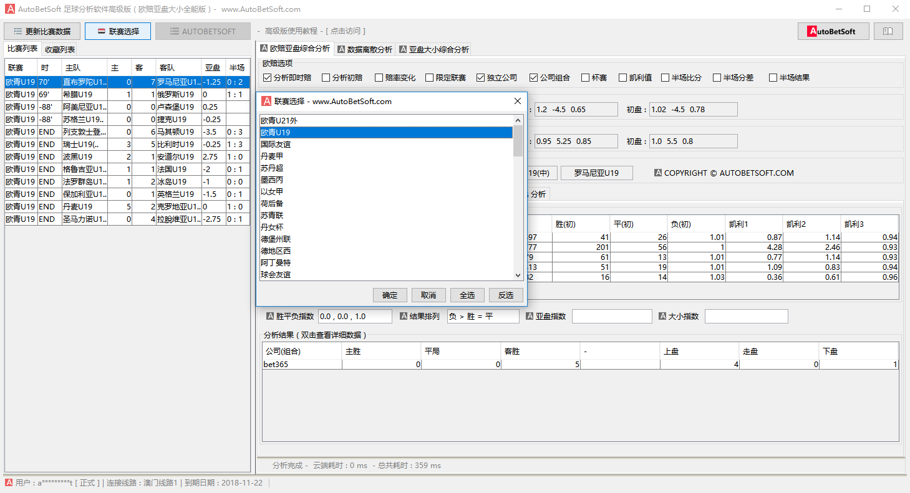This screenshot has height=493, width=910.
Task: Select 国际友谊 in the league list
Action: pyautogui.click(x=386, y=144)
